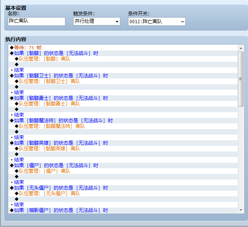Select the empty ◆ line below [僵尸] 离队
This screenshot has width=248, height=227.
[x=123, y=177]
